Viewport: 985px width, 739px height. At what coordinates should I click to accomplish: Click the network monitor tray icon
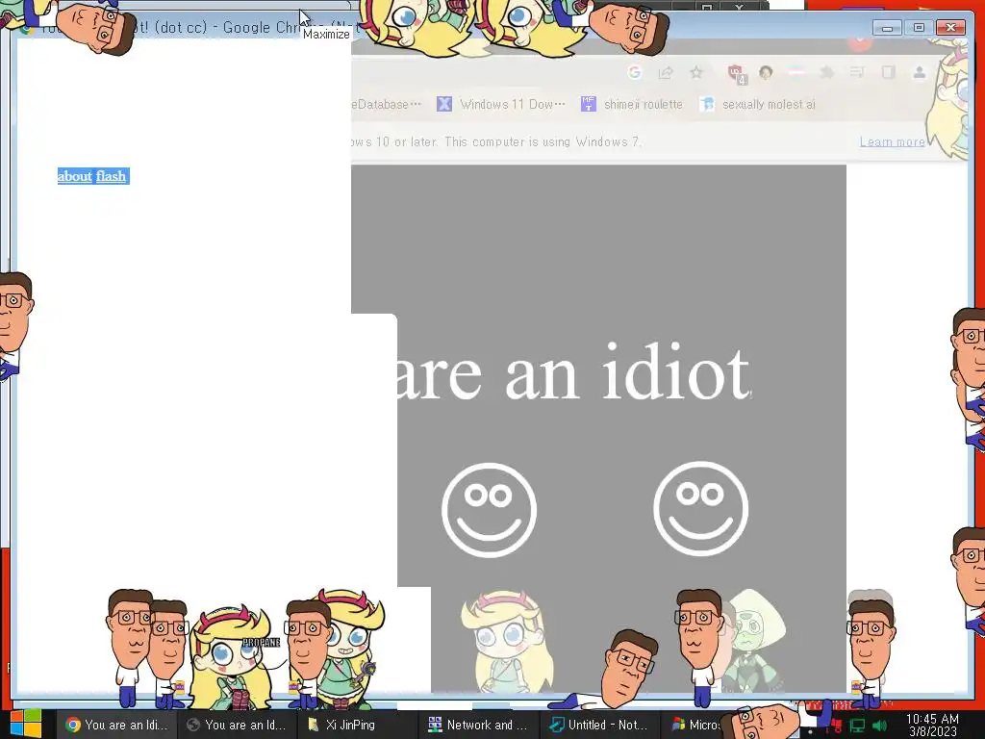pos(857,726)
